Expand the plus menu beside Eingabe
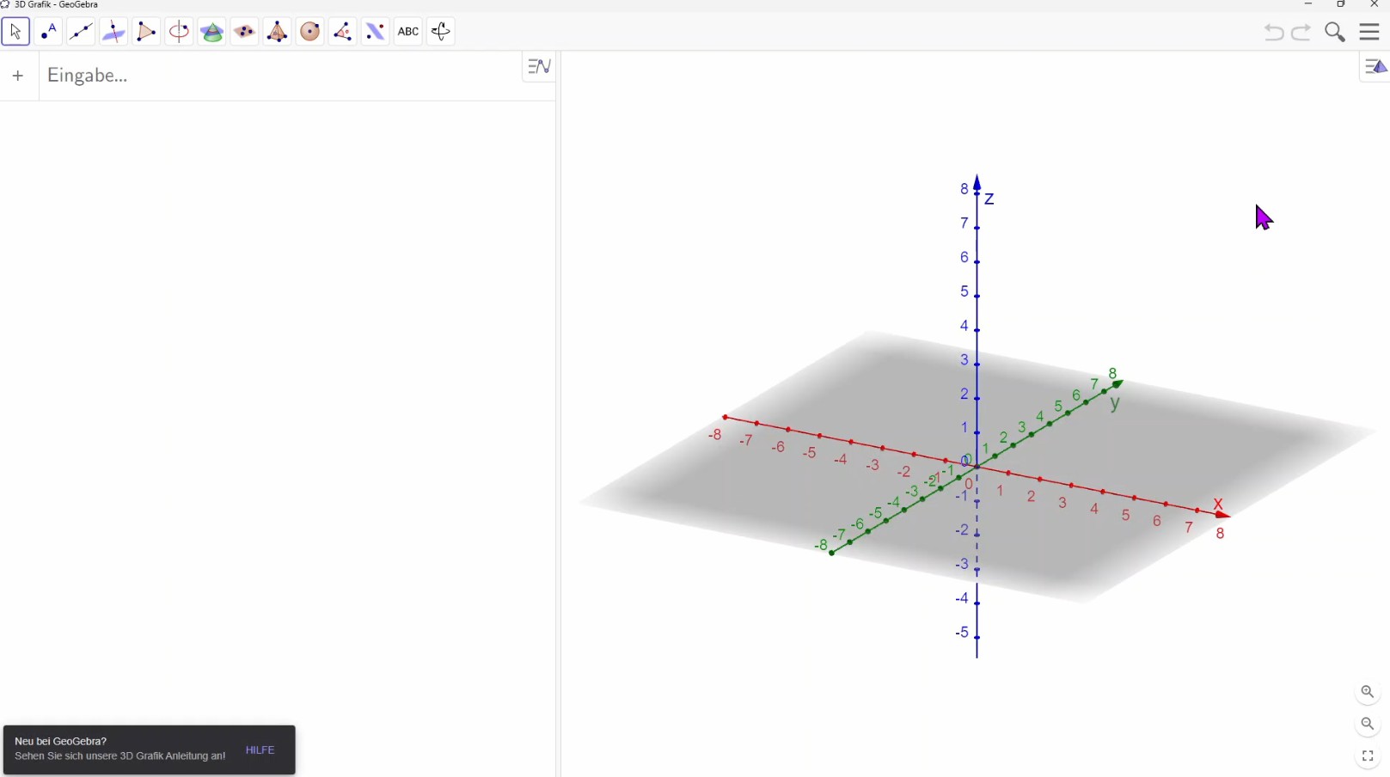The height and width of the screenshot is (777, 1390). click(18, 76)
